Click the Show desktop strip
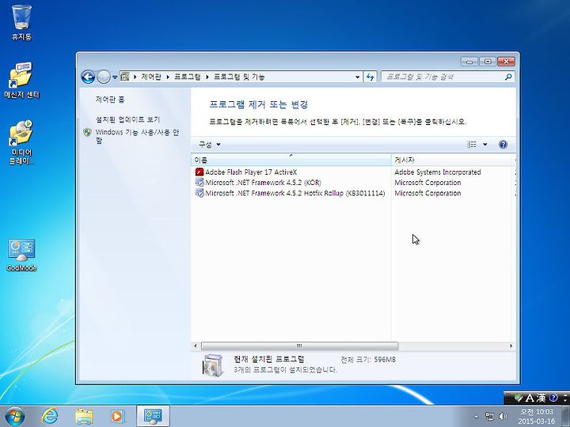This screenshot has height=427, width=570. coord(565,417)
